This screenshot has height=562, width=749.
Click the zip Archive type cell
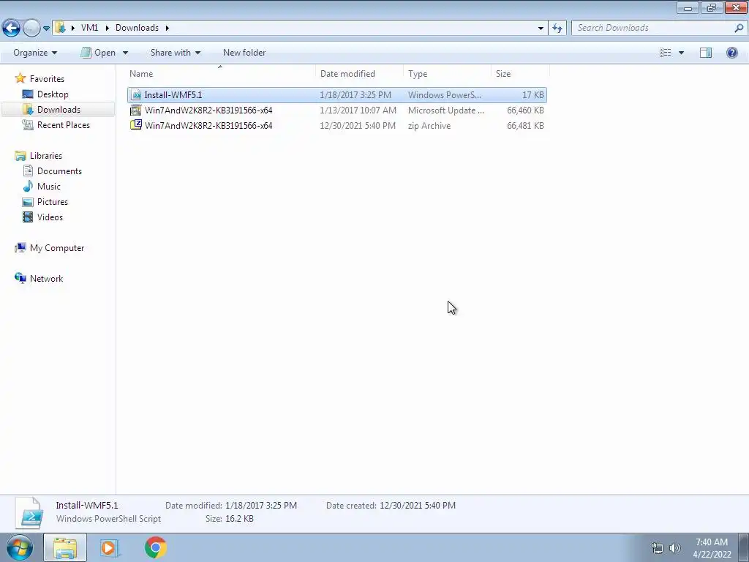pyautogui.click(x=429, y=126)
